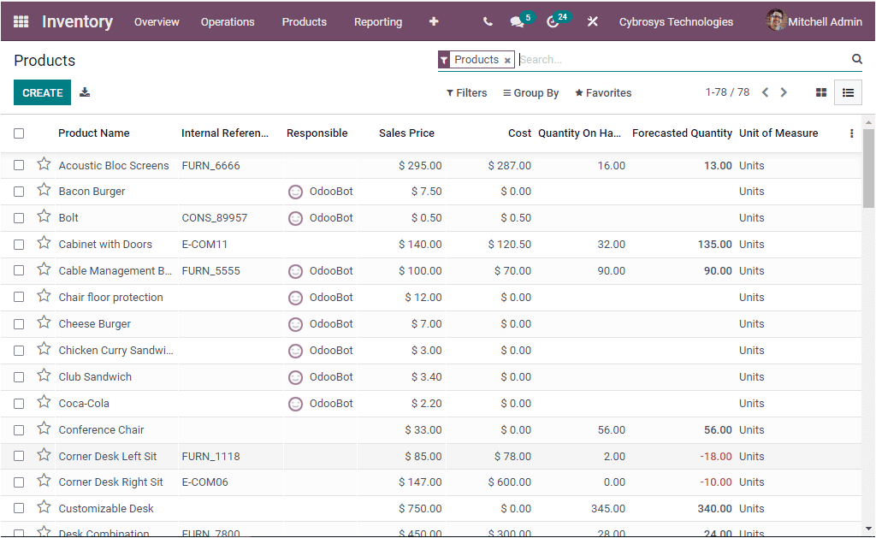Click the developer tools wrench icon

click(x=593, y=21)
